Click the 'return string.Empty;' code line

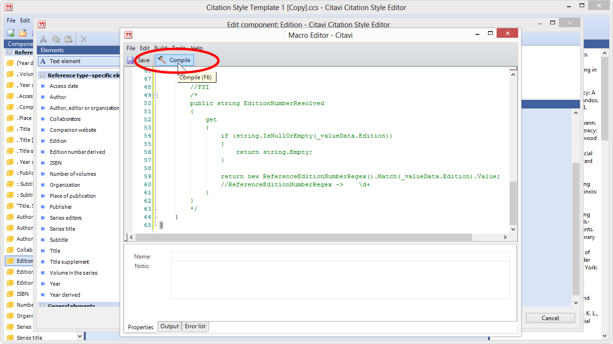tap(274, 152)
